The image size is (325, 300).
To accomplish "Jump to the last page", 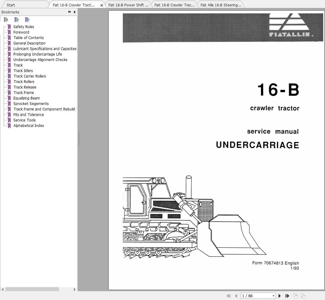I will click(287, 296).
